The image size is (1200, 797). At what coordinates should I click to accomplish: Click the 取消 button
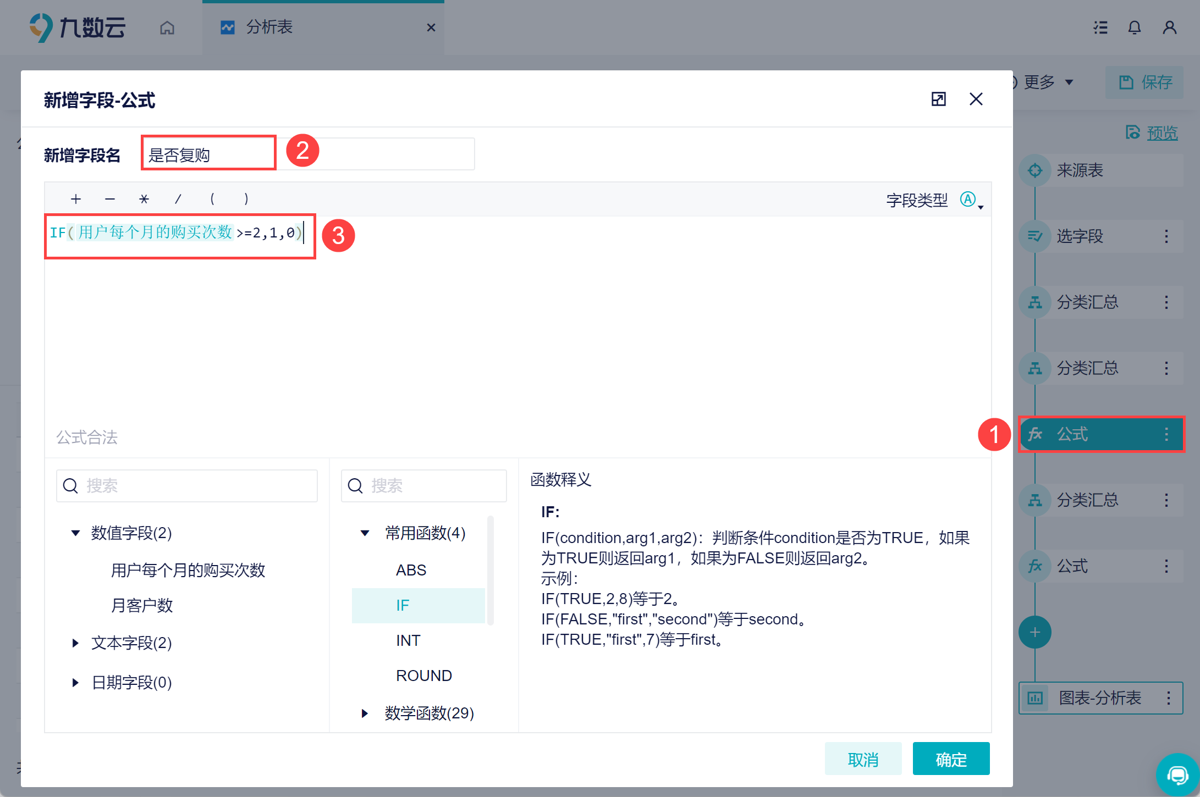tap(863, 759)
